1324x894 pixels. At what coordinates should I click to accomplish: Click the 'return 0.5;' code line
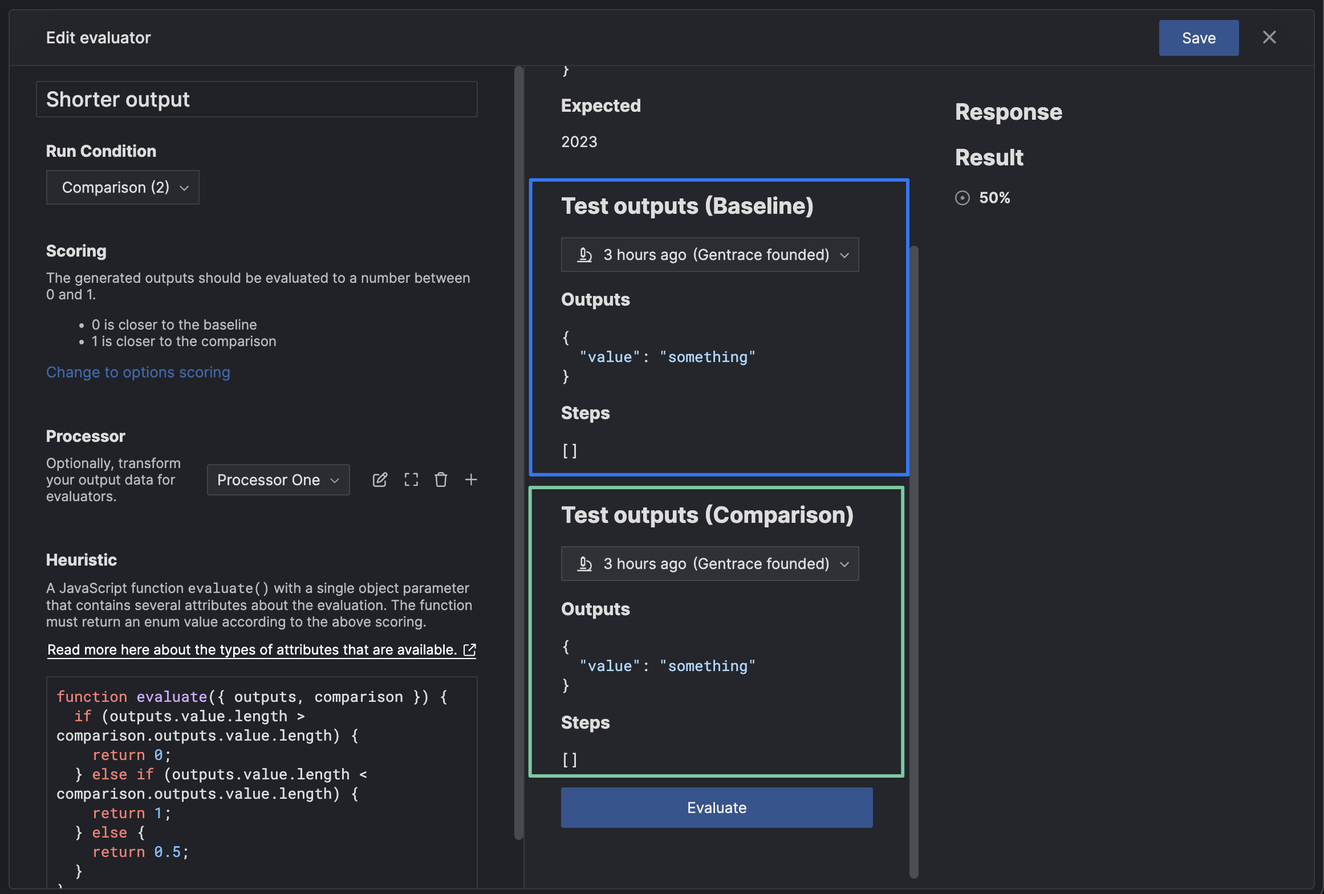(140, 852)
